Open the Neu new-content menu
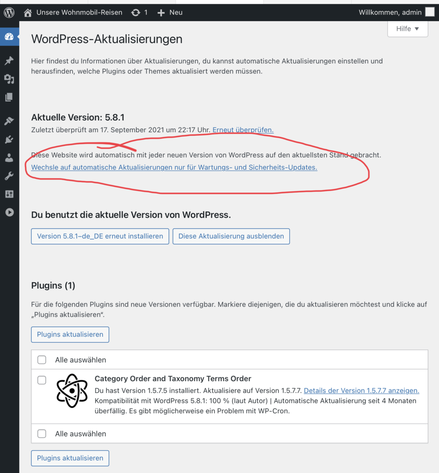The height and width of the screenshot is (473, 439). click(176, 12)
